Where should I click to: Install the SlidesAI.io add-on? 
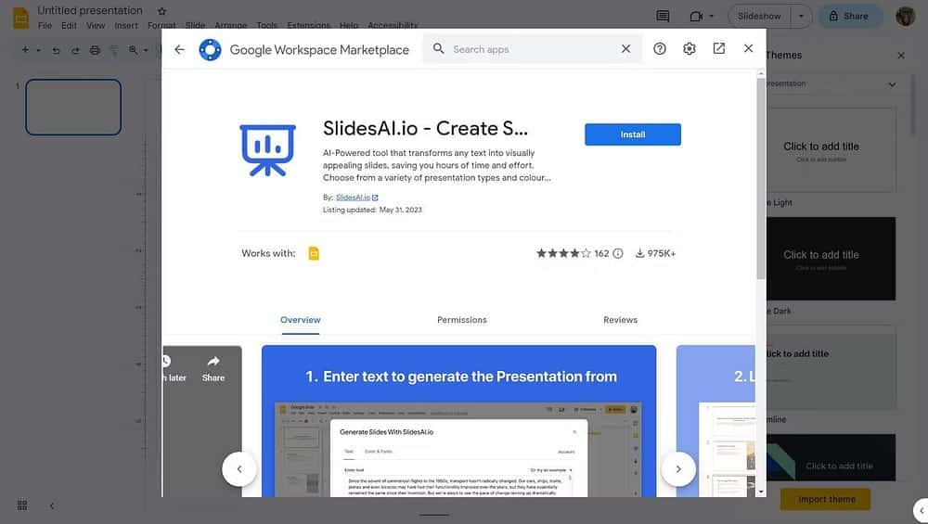click(633, 134)
